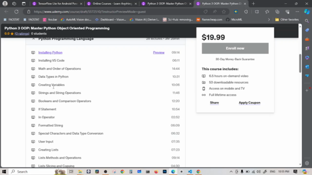312x175 pixels.
Task: Open MicroML bookmark
Action: tap(234, 19)
